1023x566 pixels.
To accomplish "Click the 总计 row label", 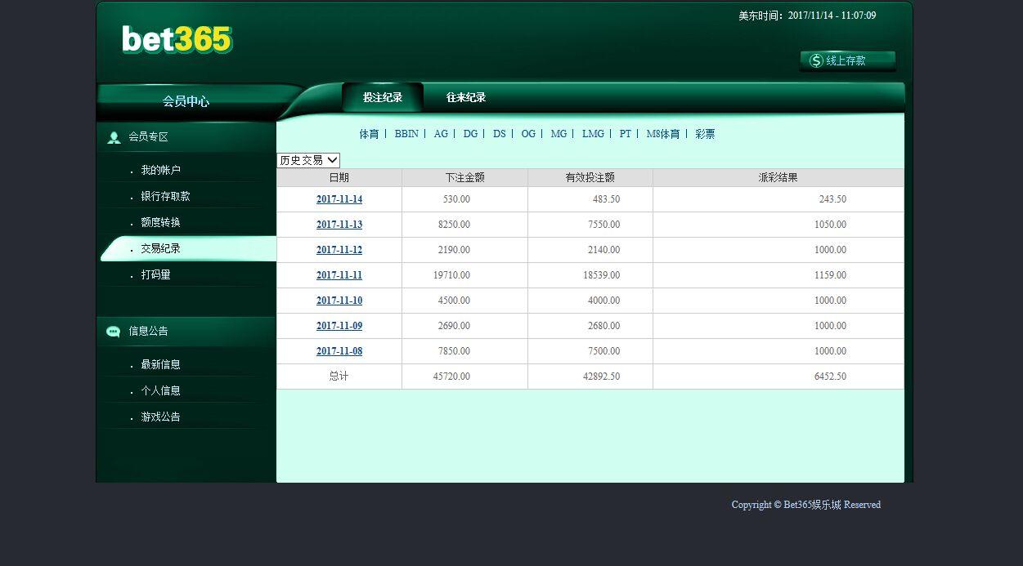I will point(339,377).
